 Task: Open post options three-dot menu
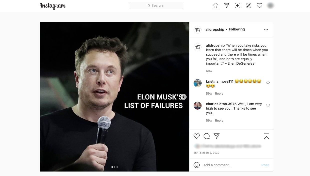click(266, 30)
